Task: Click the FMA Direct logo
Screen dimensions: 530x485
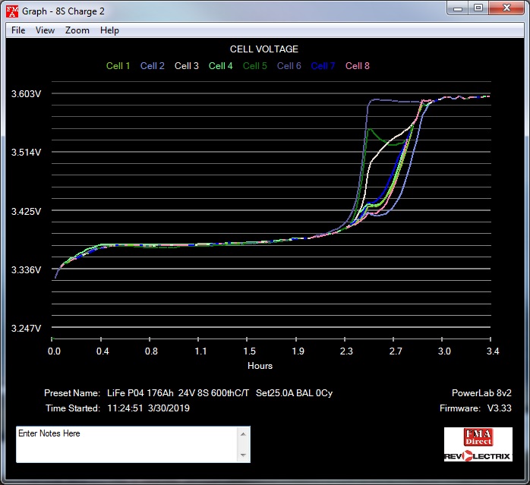Action: tap(478, 436)
